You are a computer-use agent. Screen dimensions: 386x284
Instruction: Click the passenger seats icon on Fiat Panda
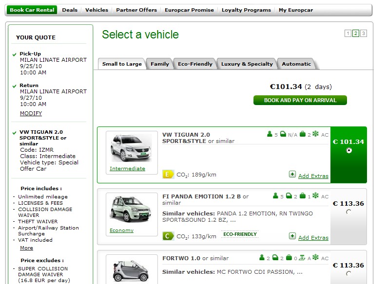tap(276, 196)
